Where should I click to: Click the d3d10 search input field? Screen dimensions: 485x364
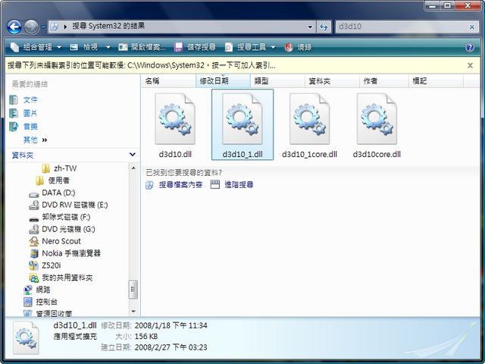tap(402, 27)
